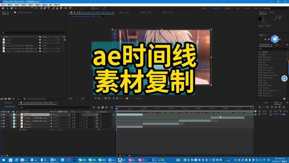Screen dimensions: 289x163
Task: Collapse layer 5 03.mp4 properties
Action: [12, 127]
